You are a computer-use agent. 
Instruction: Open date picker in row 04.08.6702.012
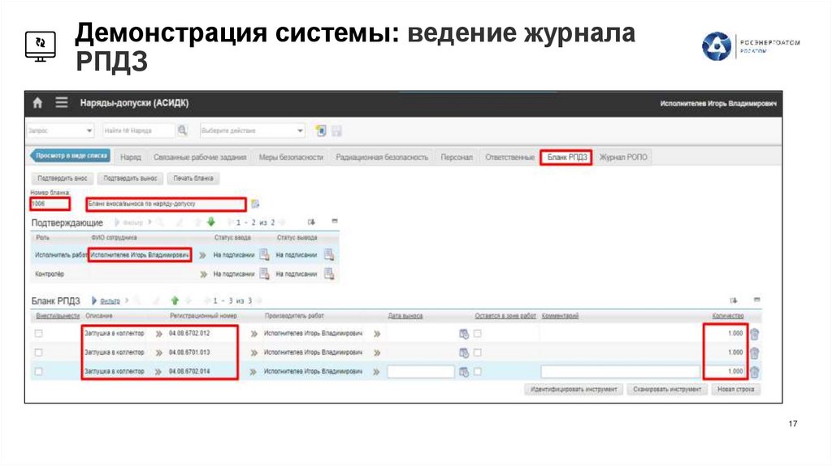point(464,334)
